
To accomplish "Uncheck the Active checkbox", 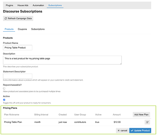I will [4, 100].
